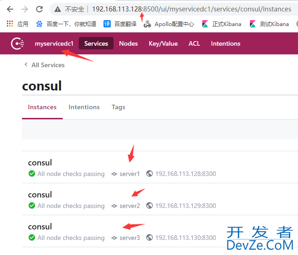Click the large consul page heading
298x255 pixels.
(x=42, y=86)
